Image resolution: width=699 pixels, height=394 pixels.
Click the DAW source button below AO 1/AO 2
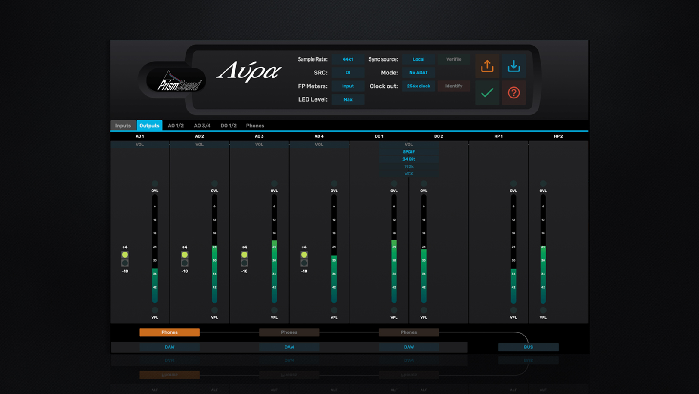pos(170,347)
